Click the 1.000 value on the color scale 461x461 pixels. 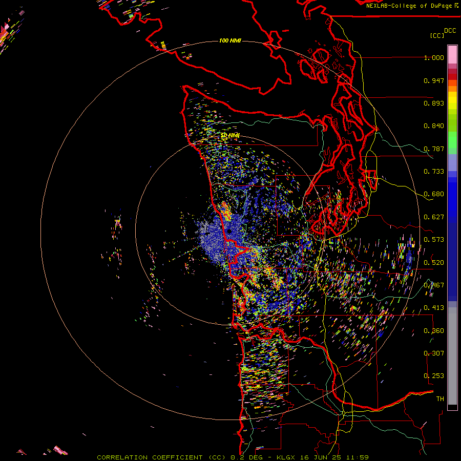(x=434, y=57)
